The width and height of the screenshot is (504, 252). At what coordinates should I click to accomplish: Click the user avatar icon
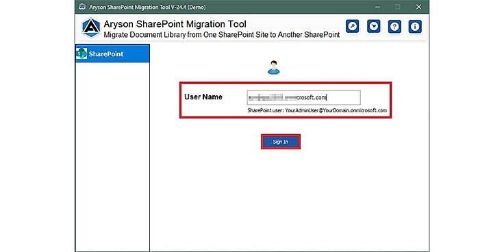coord(273,68)
